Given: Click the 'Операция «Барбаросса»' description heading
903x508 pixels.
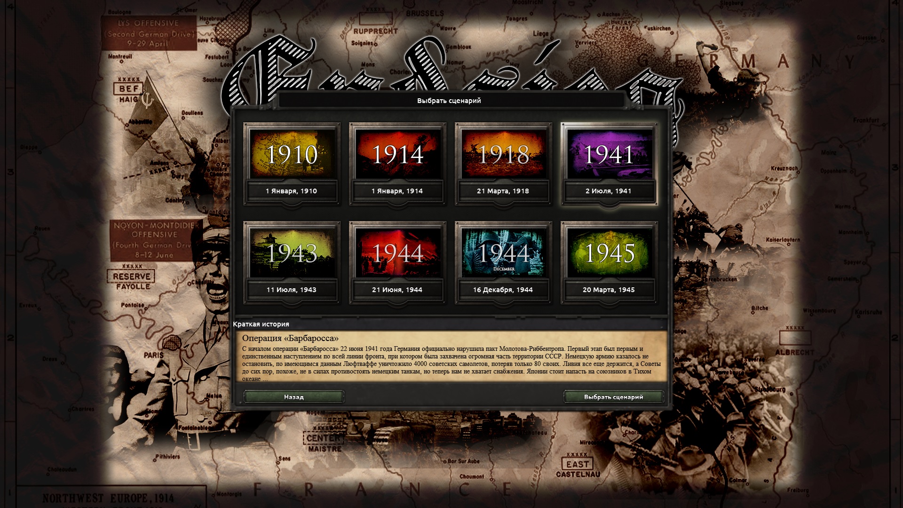Looking at the screenshot, I should pyautogui.click(x=290, y=338).
